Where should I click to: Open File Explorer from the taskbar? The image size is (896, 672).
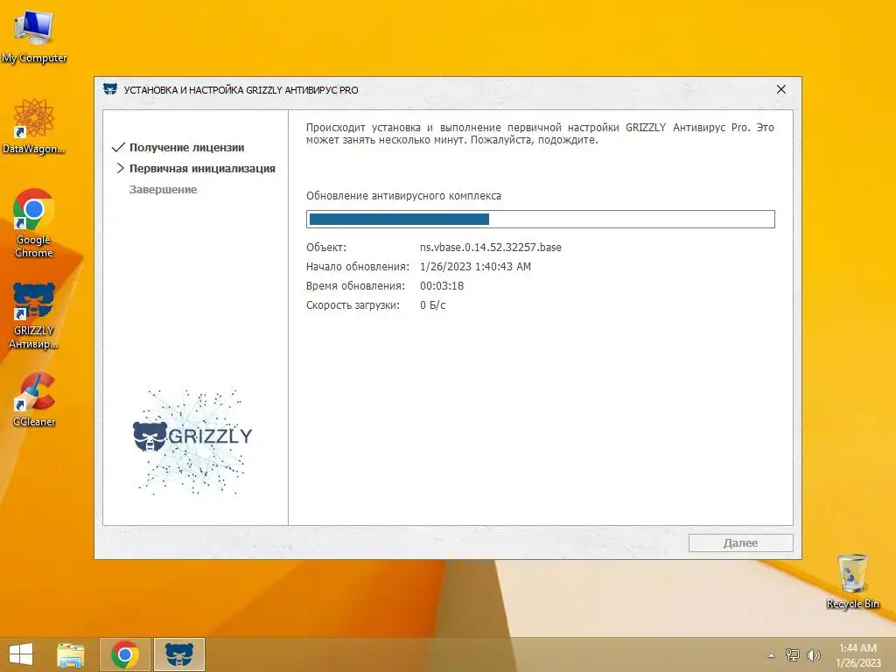point(71,654)
